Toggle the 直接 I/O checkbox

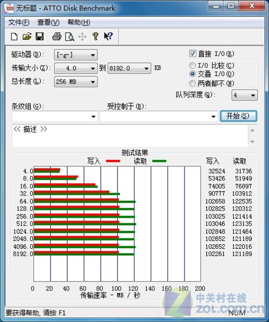pos(193,54)
